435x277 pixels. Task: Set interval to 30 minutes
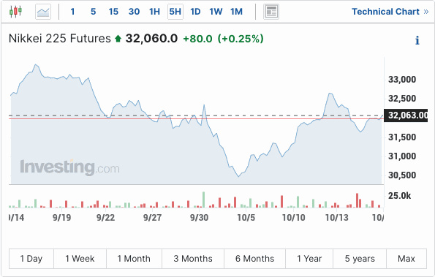click(x=134, y=12)
